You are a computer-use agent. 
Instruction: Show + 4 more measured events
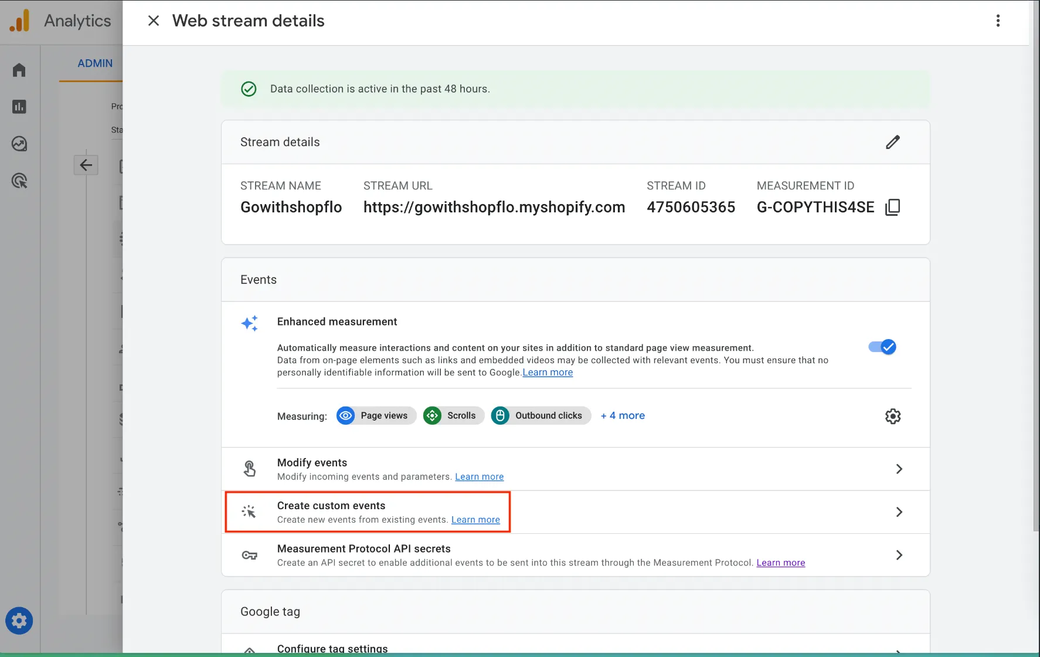[x=623, y=415]
